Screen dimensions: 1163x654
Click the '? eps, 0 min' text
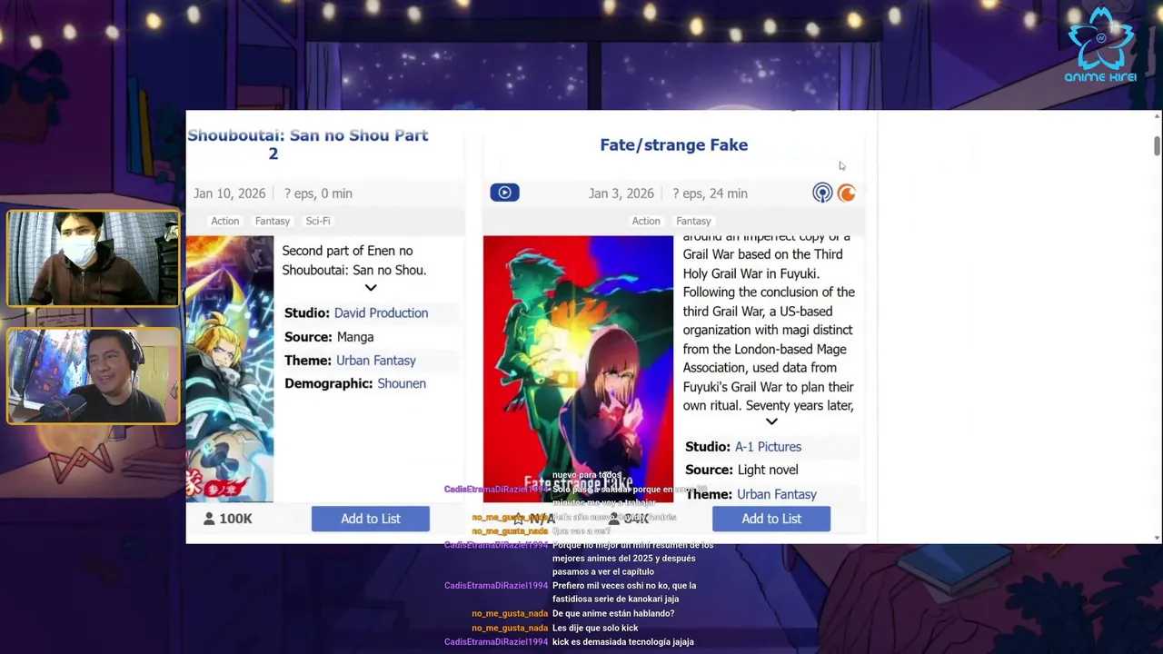click(318, 193)
